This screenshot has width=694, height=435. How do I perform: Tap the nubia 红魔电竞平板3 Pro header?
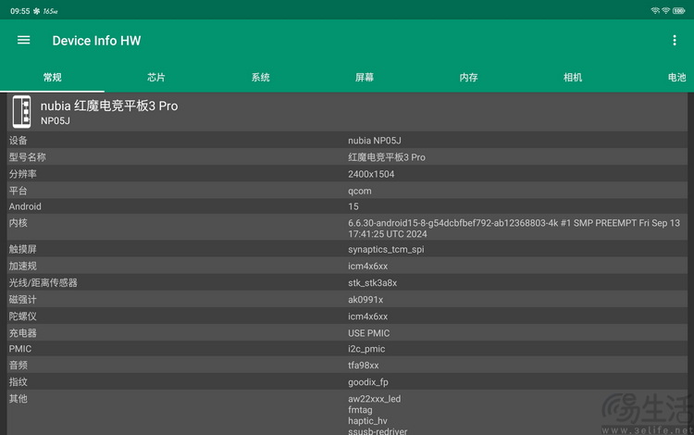pos(109,106)
